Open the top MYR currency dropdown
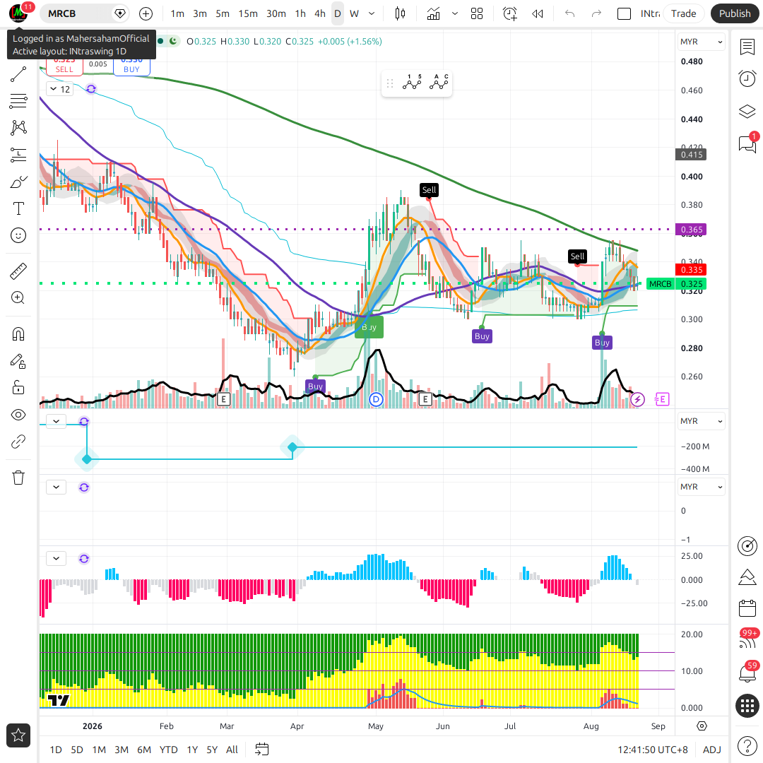Screen dimensions: 763x763 (x=702, y=42)
